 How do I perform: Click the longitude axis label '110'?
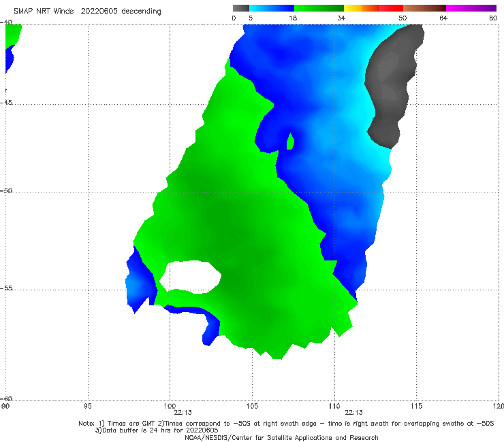334,406
